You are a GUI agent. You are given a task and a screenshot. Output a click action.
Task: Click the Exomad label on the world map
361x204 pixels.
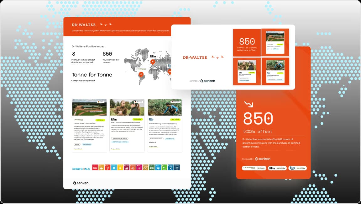coord(141,69)
